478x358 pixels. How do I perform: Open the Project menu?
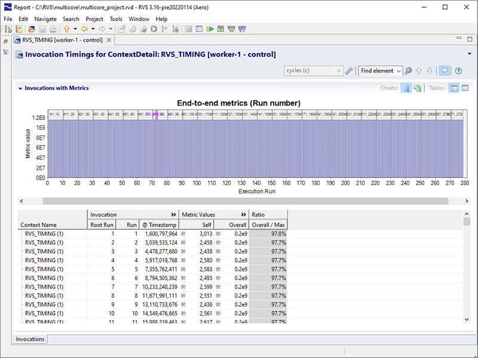94,19
